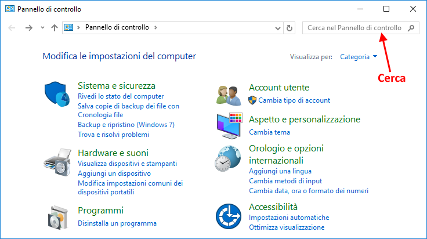Open Account utente category

[x=279, y=88]
